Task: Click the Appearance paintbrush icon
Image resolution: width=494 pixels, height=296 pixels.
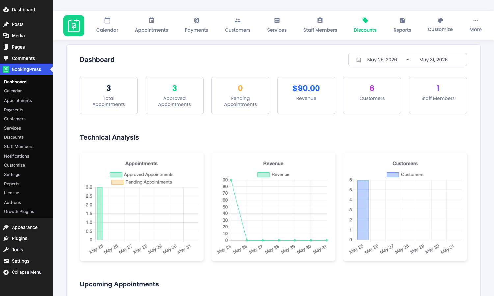Action: click(6, 227)
